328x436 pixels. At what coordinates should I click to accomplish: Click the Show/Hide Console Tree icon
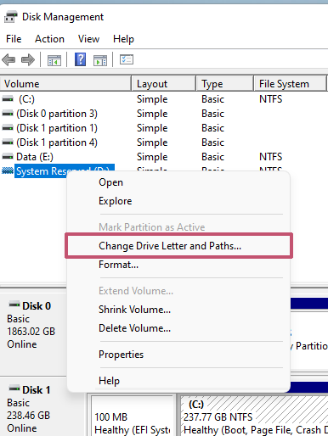pos(54,60)
